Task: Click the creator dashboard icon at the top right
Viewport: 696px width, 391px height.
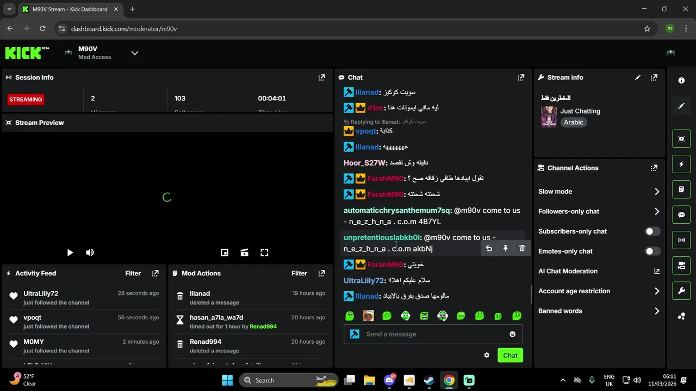Action: coord(670,53)
